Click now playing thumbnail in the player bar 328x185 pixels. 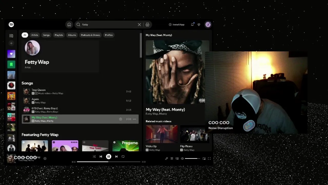[11, 159]
